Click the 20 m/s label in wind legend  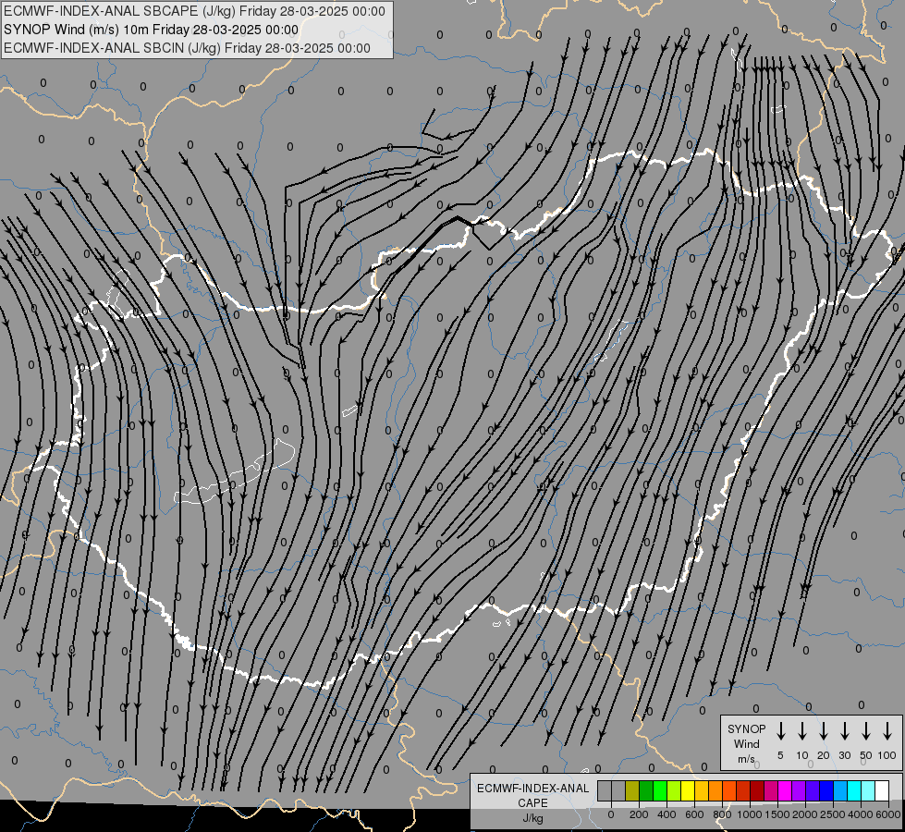pyautogui.click(x=824, y=755)
